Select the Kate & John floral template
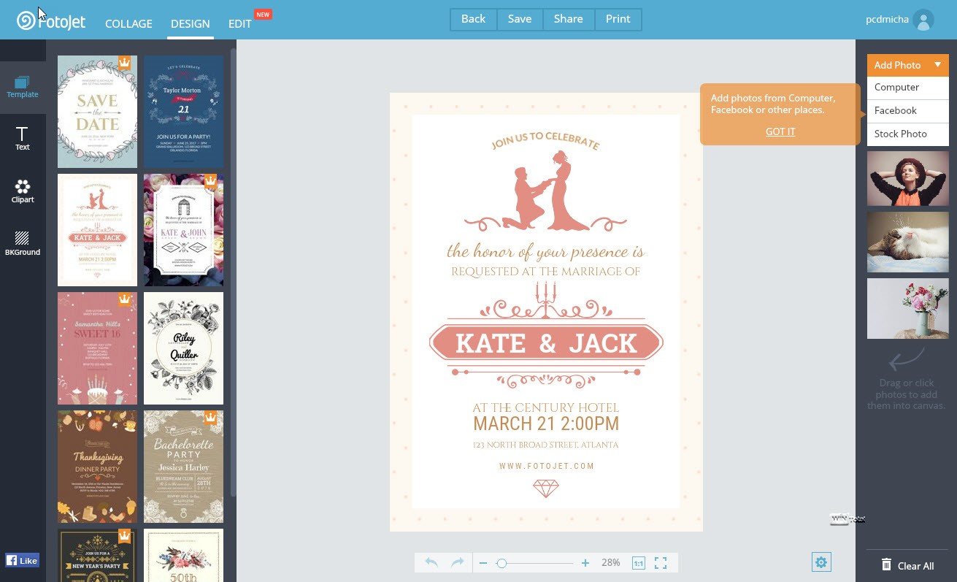 click(x=183, y=230)
